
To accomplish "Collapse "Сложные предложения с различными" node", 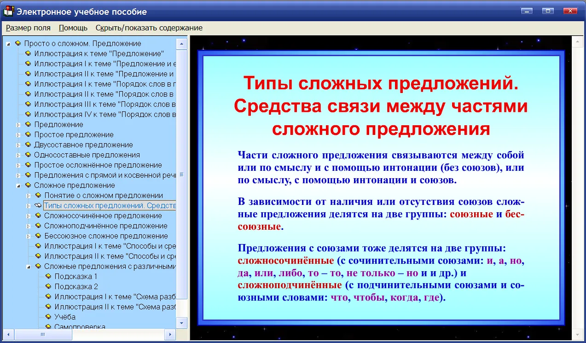I will click(x=29, y=267).
